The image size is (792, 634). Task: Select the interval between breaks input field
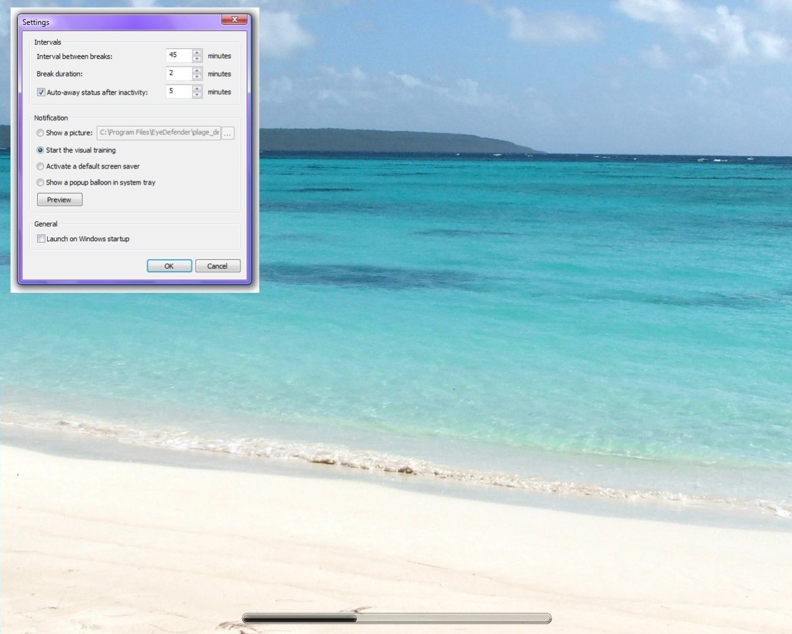pos(180,55)
